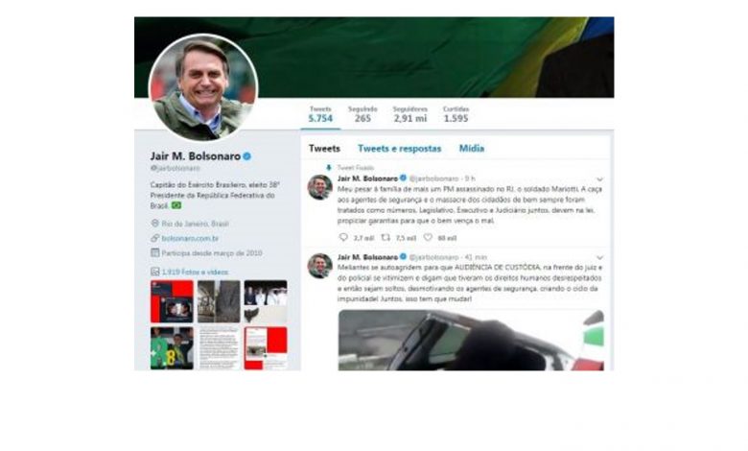Click the reply icon on the pinned tweet
The width and height of the screenshot is (748, 451).
pyautogui.click(x=343, y=237)
